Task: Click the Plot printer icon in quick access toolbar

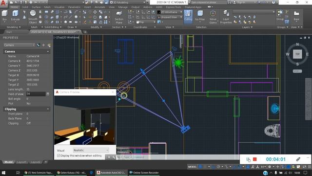Action: pos(31,2)
